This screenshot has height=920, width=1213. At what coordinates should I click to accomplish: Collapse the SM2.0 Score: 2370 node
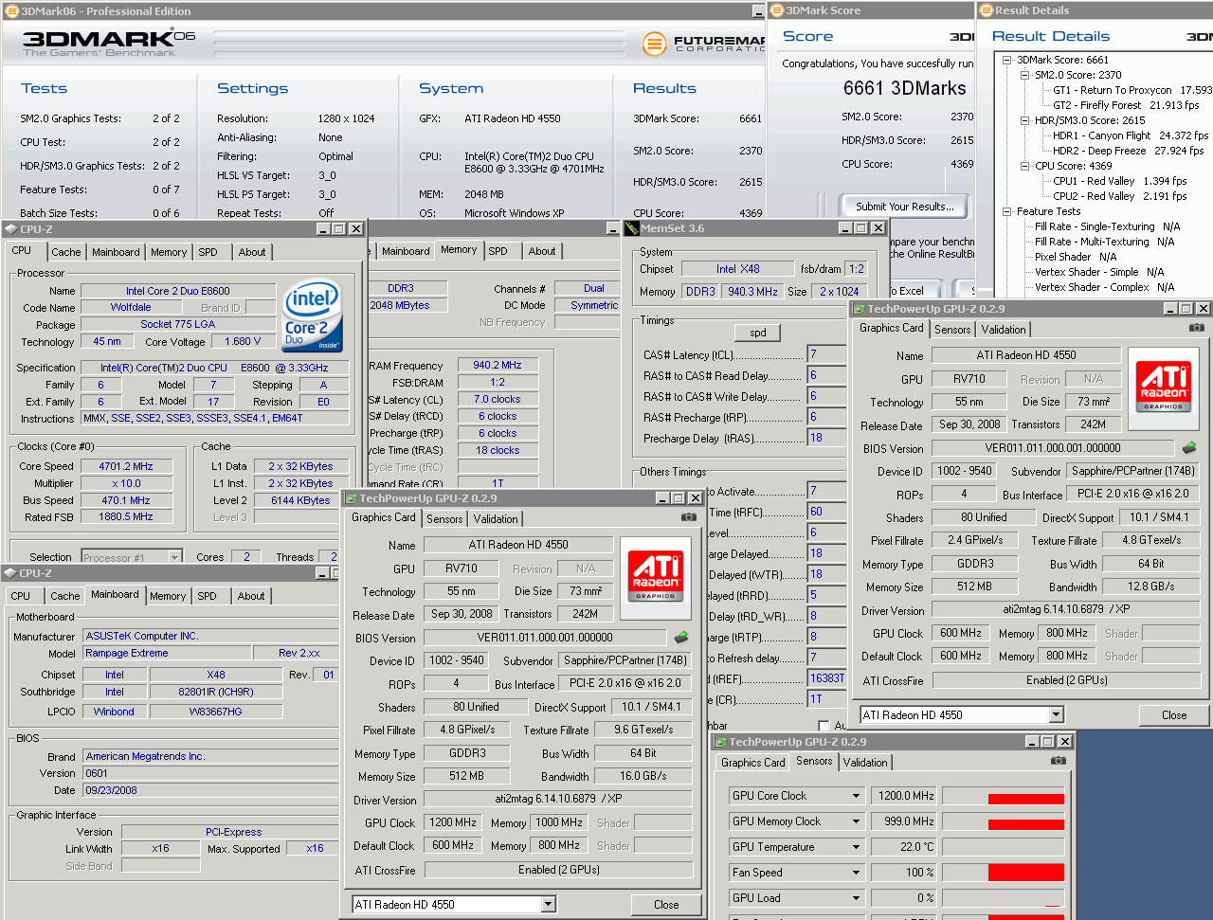pyautogui.click(x=1025, y=75)
